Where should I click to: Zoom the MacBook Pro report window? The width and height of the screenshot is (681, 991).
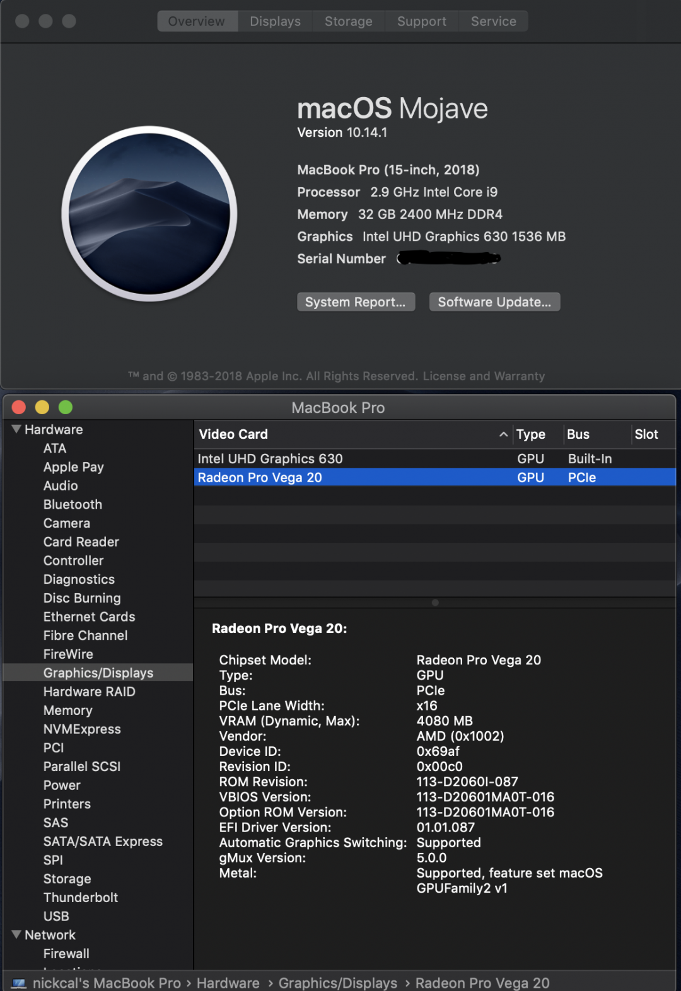click(66, 407)
